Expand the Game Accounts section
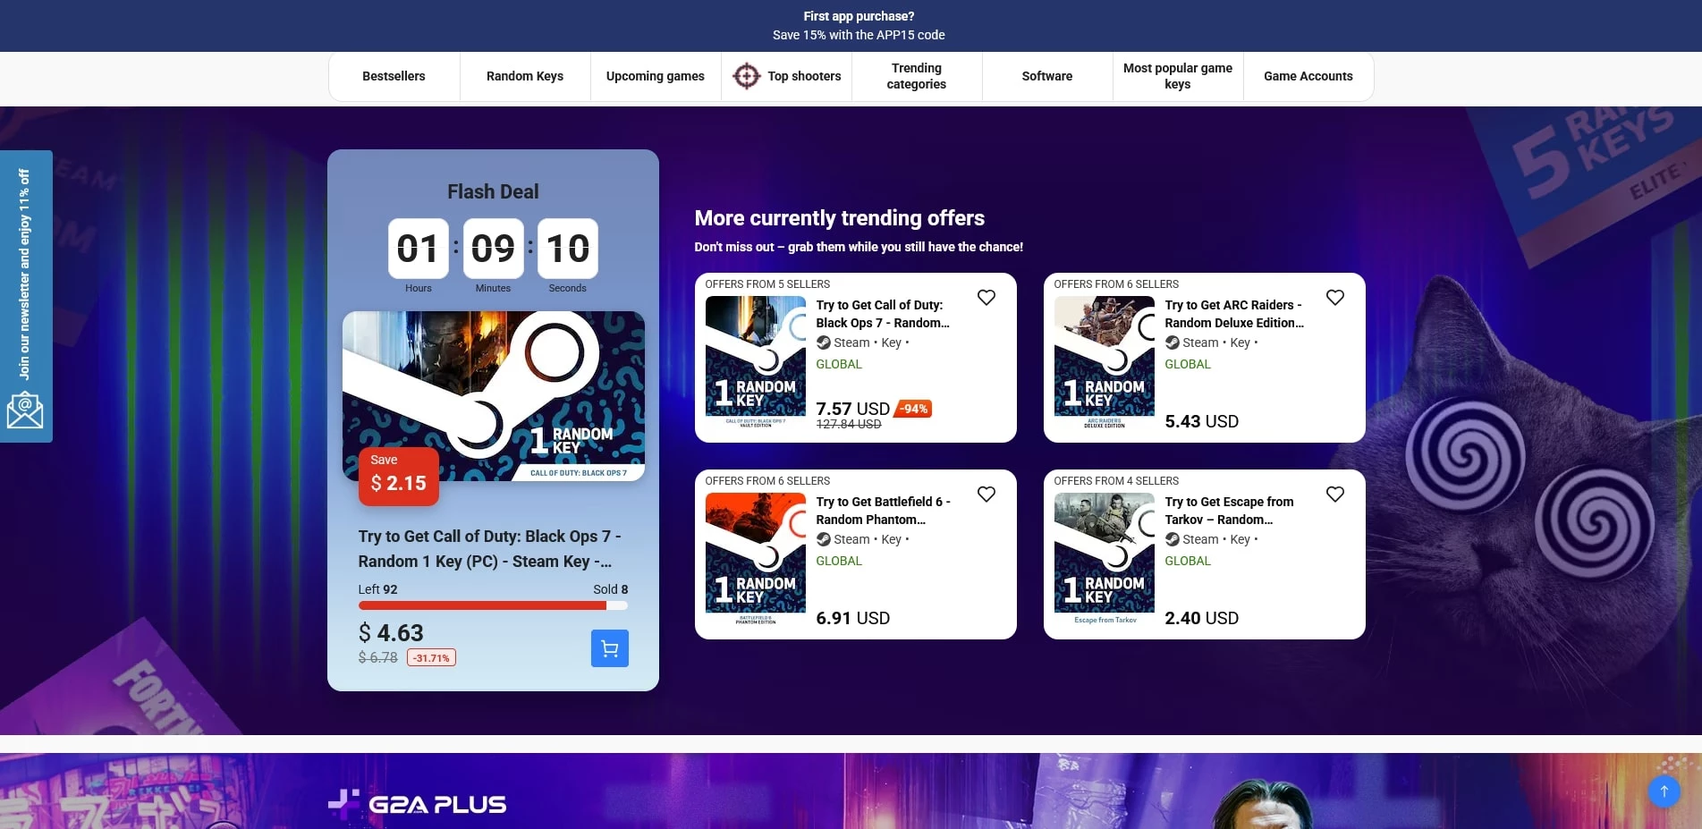The height and width of the screenshot is (829, 1702). tap(1308, 76)
